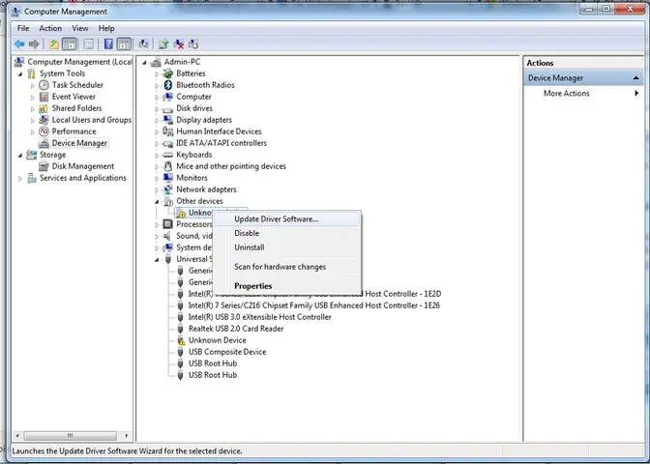Select Disk Management under Storage
Image resolution: width=650 pixels, height=464 pixels.
[x=82, y=166]
